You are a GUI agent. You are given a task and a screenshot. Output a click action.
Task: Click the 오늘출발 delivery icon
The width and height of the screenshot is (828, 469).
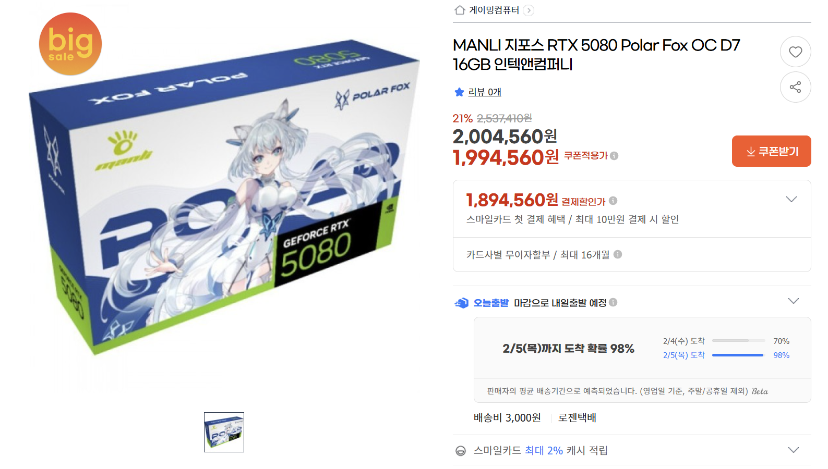(x=462, y=303)
